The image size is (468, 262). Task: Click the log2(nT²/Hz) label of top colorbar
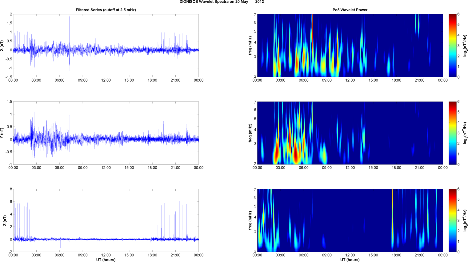[x=465, y=46]
